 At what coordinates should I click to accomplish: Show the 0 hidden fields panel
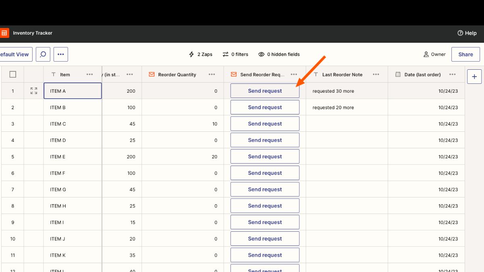point(279,54)
